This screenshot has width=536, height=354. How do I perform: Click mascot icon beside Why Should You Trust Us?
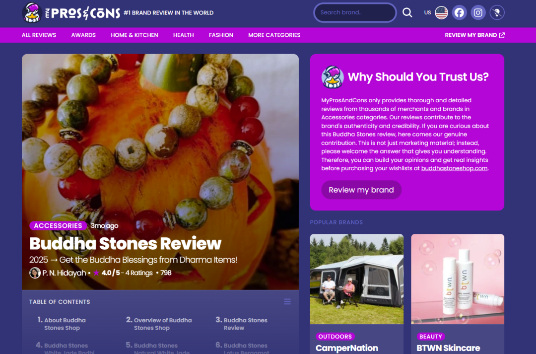click(x=332, y=77)
